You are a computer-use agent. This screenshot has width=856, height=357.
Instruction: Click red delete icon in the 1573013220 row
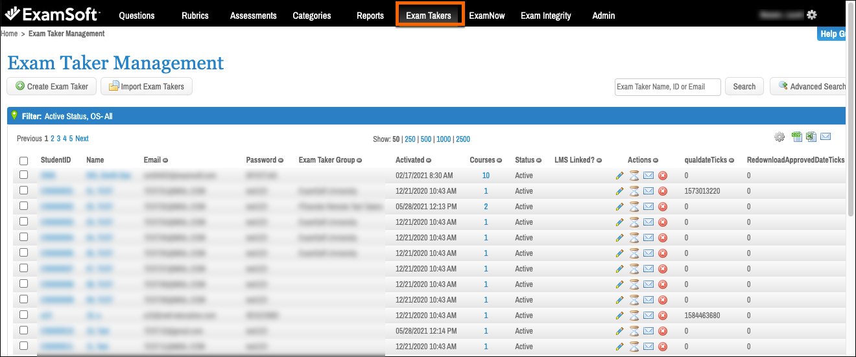663,191
